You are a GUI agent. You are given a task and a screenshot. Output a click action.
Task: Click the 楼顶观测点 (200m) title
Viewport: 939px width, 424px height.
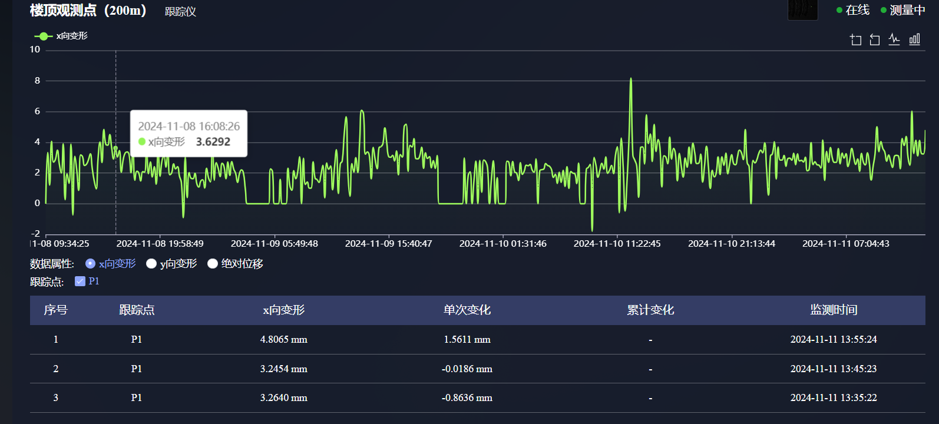pos(88,10)
